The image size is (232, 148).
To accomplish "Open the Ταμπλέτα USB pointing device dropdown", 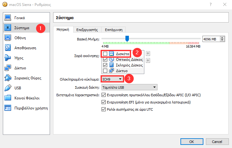I will (130, 87).
